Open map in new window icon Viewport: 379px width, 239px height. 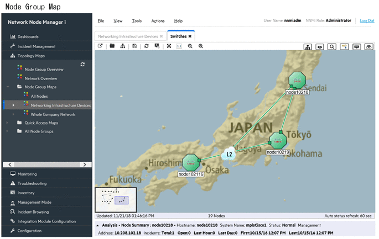100,46
